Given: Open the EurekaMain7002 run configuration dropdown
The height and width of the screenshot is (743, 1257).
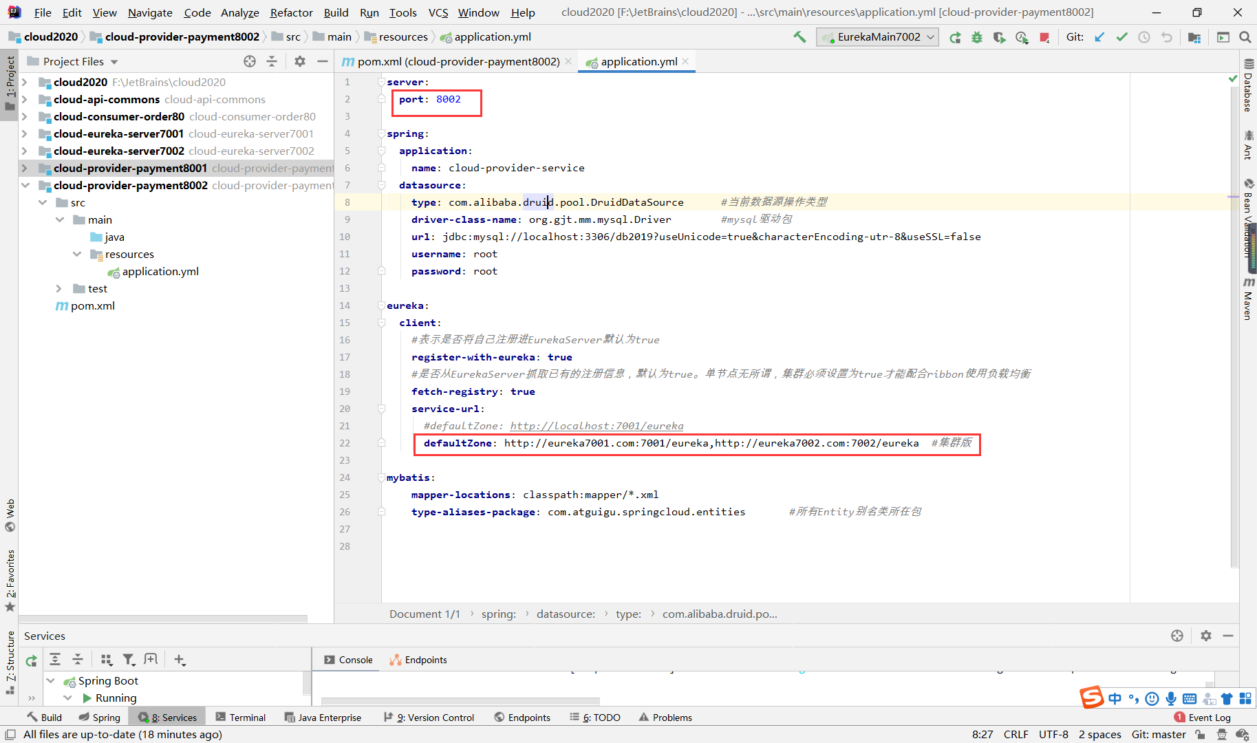Looking at the screenshot, I should (x=878, y=37).
